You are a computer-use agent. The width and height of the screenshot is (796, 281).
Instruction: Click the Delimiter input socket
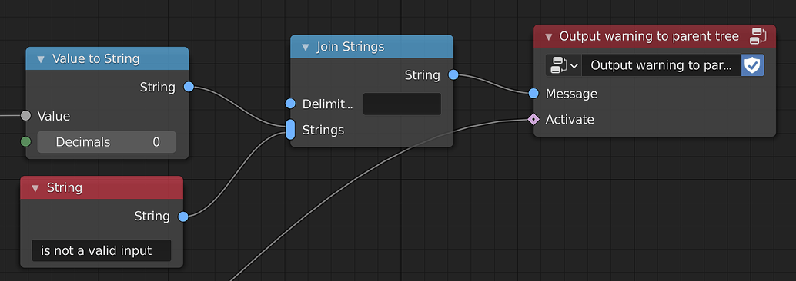[290, 104]
